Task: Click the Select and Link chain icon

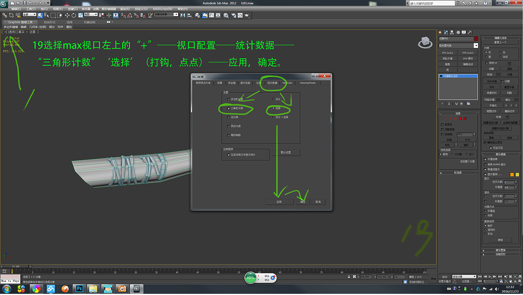Action: pyautogui.click(x=5, y=15)
